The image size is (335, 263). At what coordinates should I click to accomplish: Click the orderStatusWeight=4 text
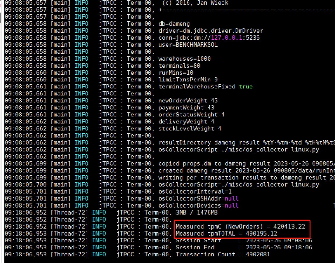[x=191, y=115]
